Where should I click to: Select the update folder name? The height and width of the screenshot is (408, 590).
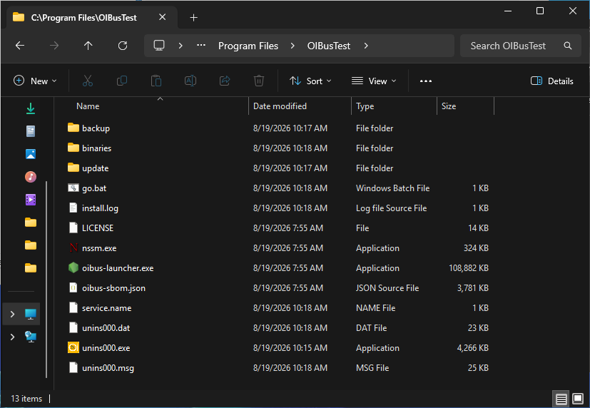(x=95, y=168)
